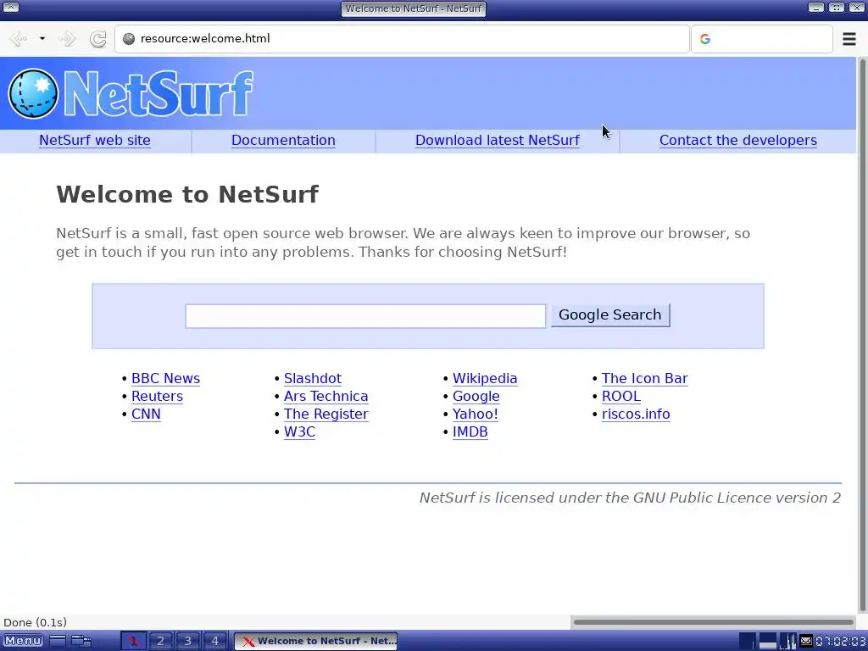
Task: Follow the Download latest NetSurf link
Action: point(498,141)
